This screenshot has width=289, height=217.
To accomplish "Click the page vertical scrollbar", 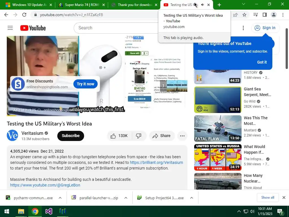I will tap(287, 49).
